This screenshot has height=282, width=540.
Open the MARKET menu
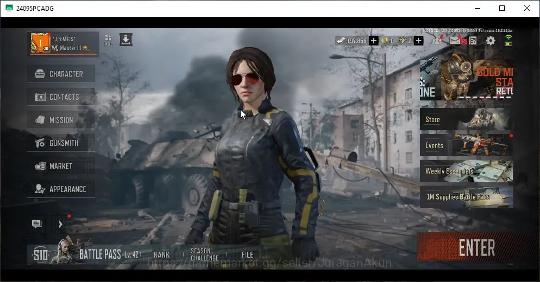(x=61, y=166)
